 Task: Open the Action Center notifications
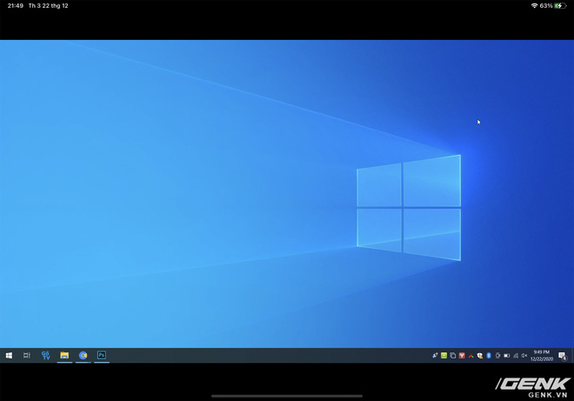pos(562,356)
